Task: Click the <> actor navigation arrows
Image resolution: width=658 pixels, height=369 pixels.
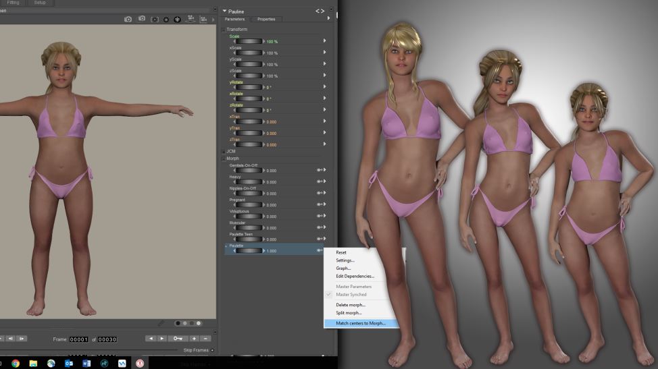Action: 320,11
